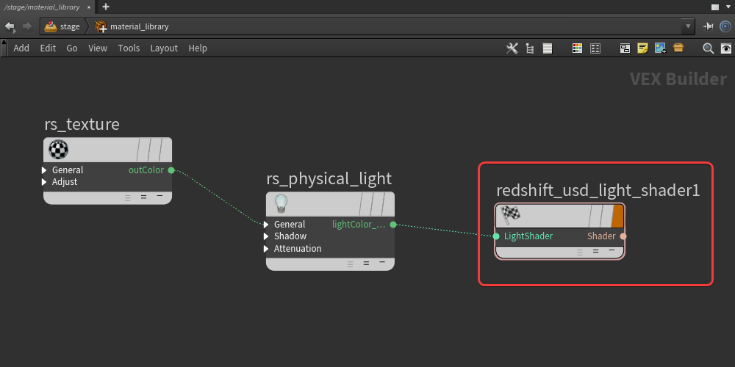Screen dimensions: 735x367
Task: Click material_library in the path bar
Action: pos(139,26)
